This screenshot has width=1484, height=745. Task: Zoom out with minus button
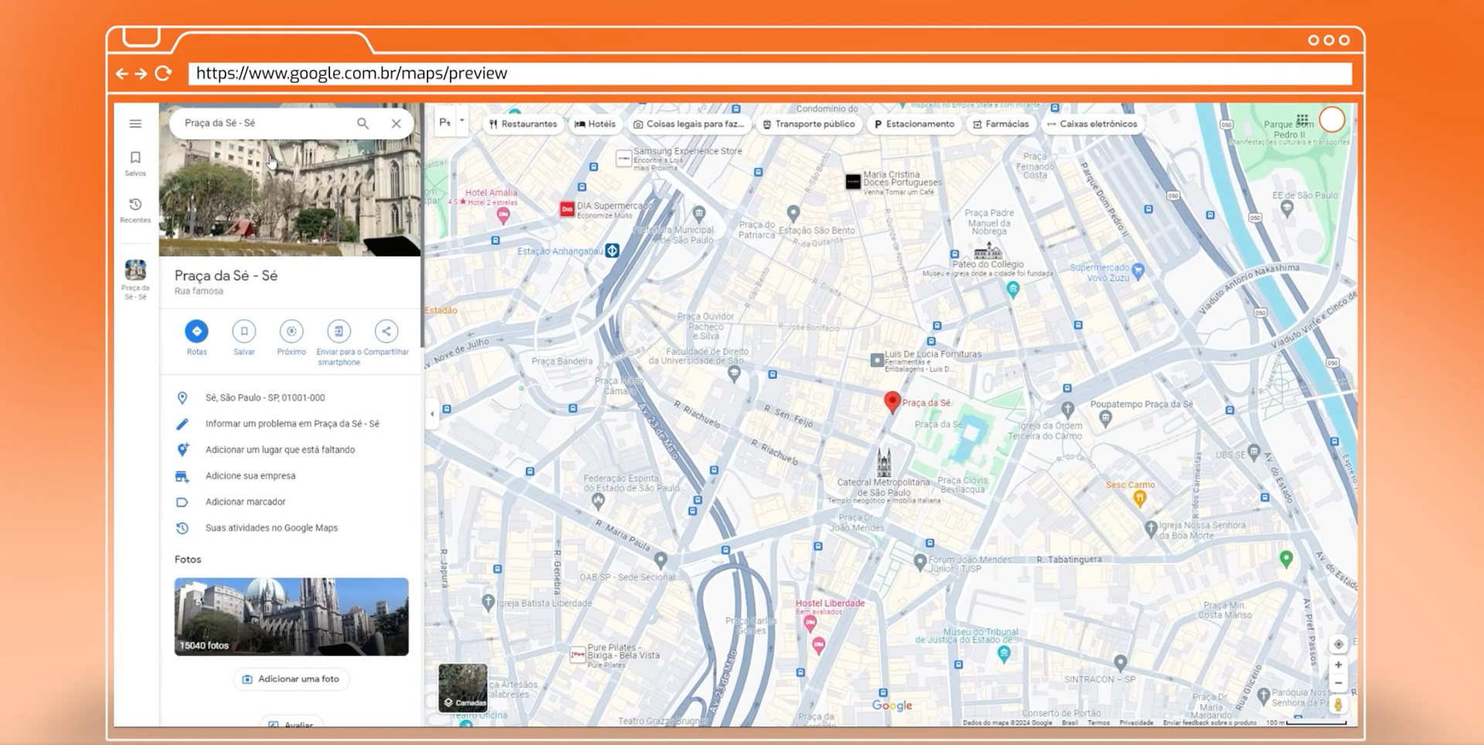click(1339, 683)
